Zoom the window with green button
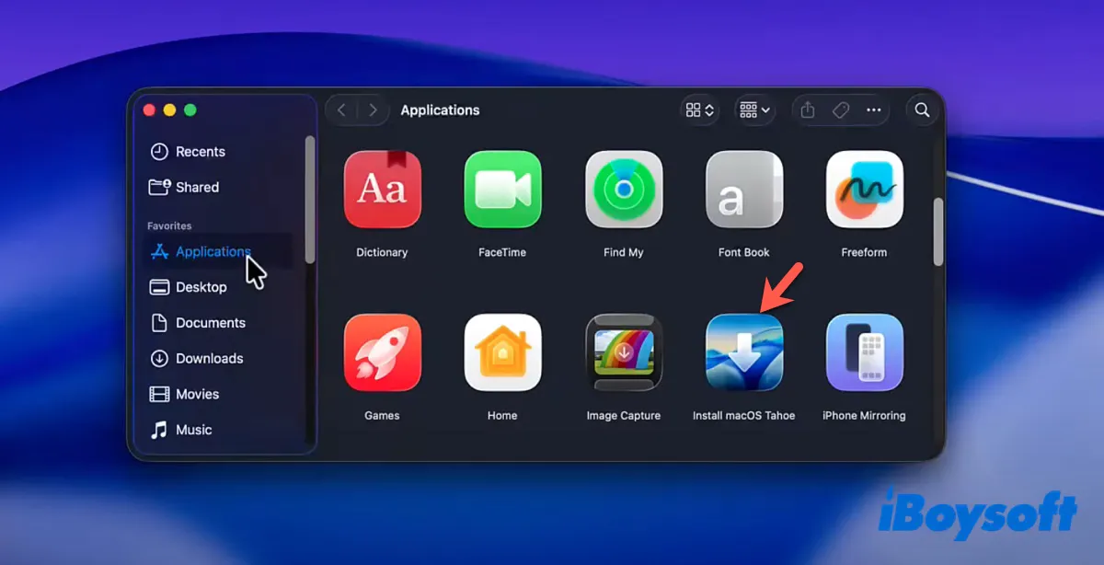The image size is (1104, 565). (190, 110)
